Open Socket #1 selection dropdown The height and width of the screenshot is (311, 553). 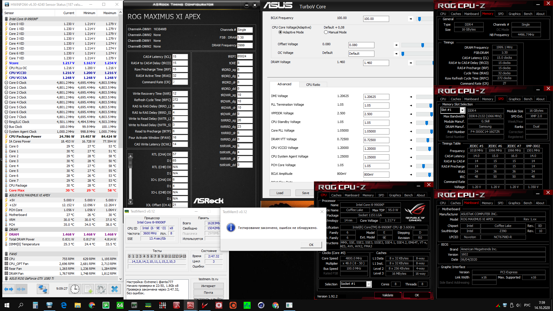369,284
